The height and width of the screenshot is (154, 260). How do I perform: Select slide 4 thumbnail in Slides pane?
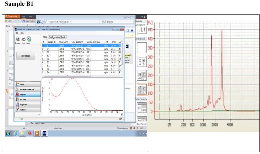click(11, 98)
